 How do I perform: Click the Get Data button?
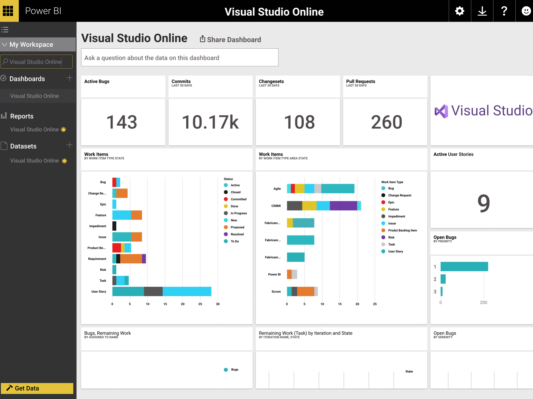tap(37, 388)
